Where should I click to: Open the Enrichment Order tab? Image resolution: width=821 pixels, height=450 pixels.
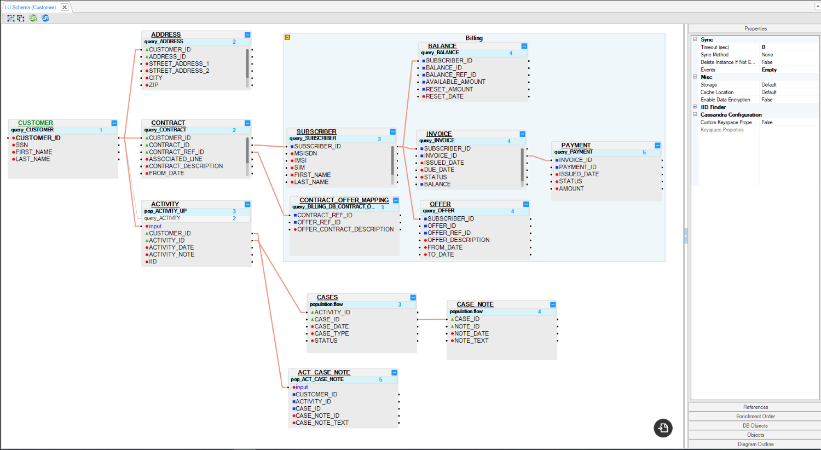point(755,416)
